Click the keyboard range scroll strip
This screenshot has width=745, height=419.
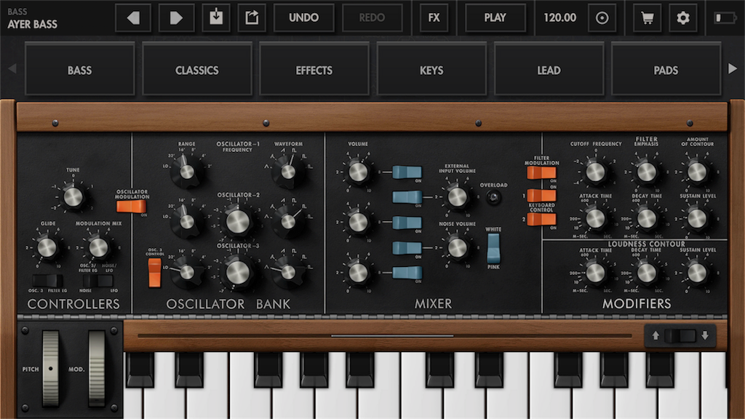(x=385, y=336)
